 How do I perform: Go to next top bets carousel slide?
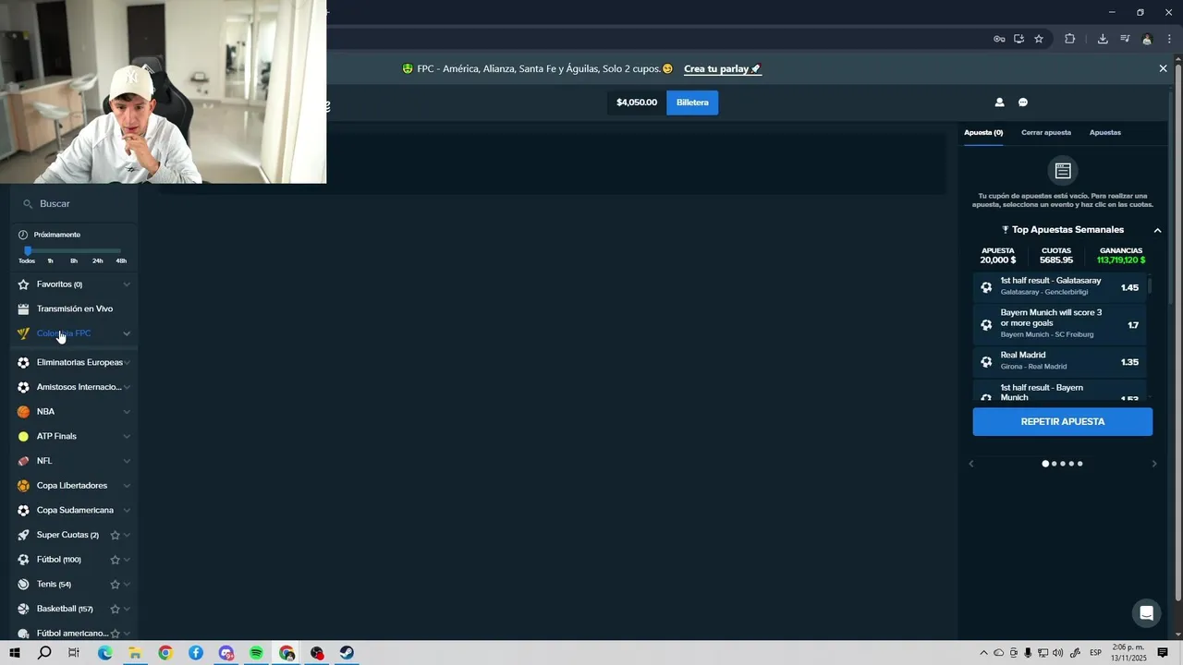(1153, 464)
